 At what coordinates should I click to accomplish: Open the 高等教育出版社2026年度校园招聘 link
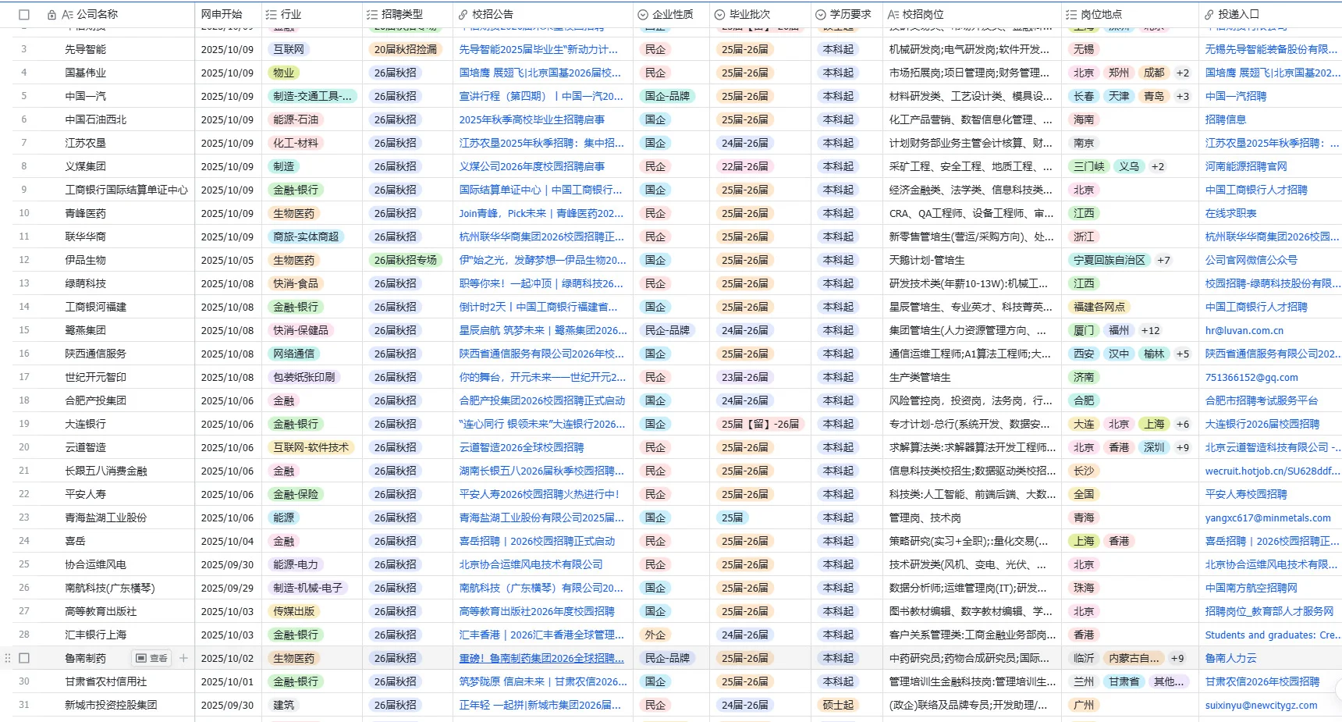pos(537,611)
